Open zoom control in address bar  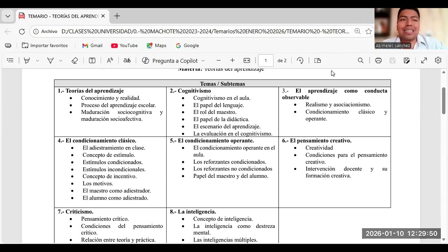[x=357, y=31]
